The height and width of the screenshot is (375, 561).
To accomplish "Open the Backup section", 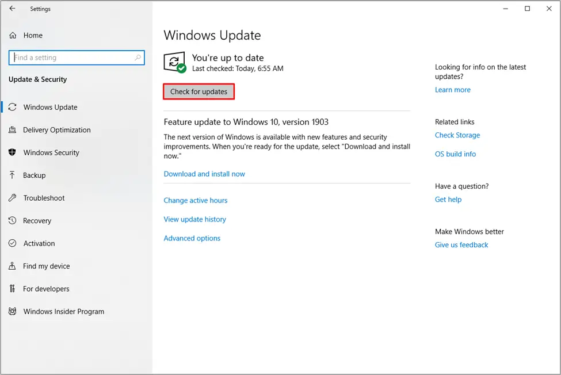I will 37,175.
